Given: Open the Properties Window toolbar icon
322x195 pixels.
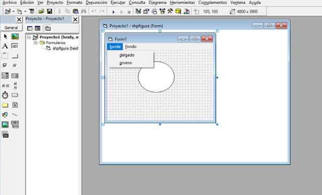Looking at the screenshot, I should point(146,11).
